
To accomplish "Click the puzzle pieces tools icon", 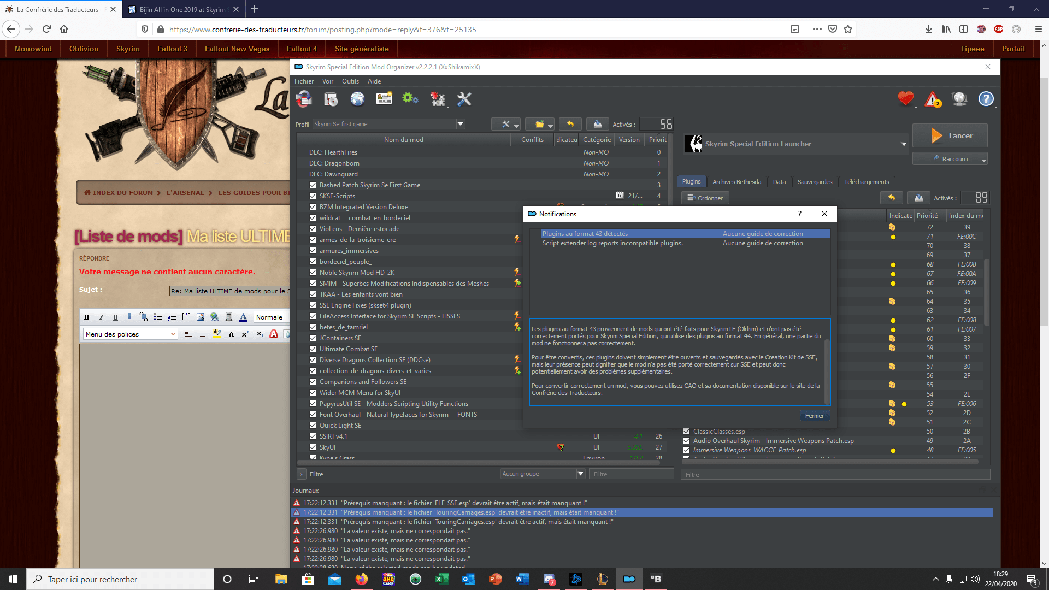I will [437, 99].
